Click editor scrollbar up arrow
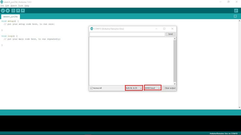 [x=239, y=21]
